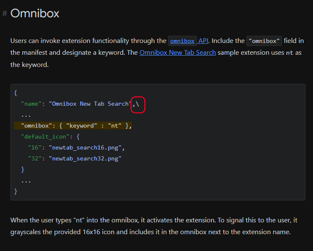Click the final closing brace of the manifest
This screenshot has height=251, width=313.
coord(16,192)
